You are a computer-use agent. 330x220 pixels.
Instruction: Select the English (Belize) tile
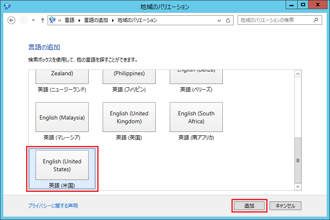click(196, 77)
